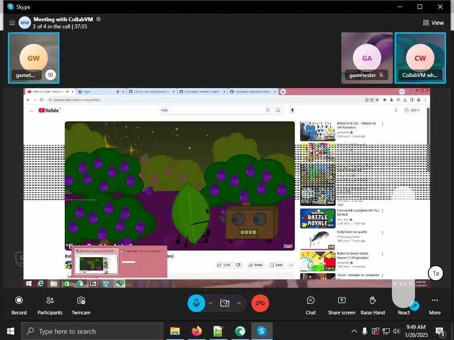Click the MW meeting avatar
The width and height of the screenshot is (454, 340).
tap(25, 23)
